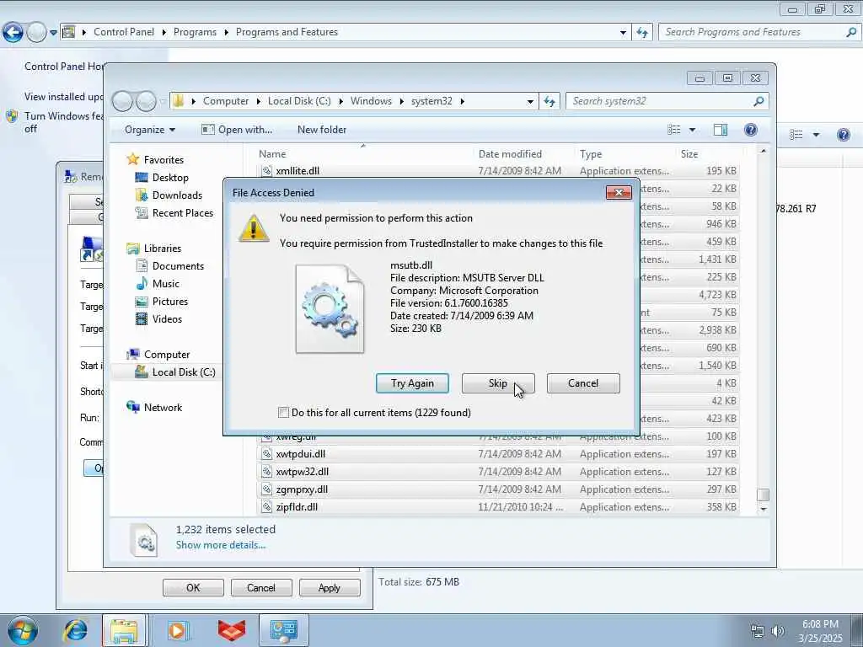Open help icon in system32 window
Screen dimensions: 863x647
[x=751, y=130]
